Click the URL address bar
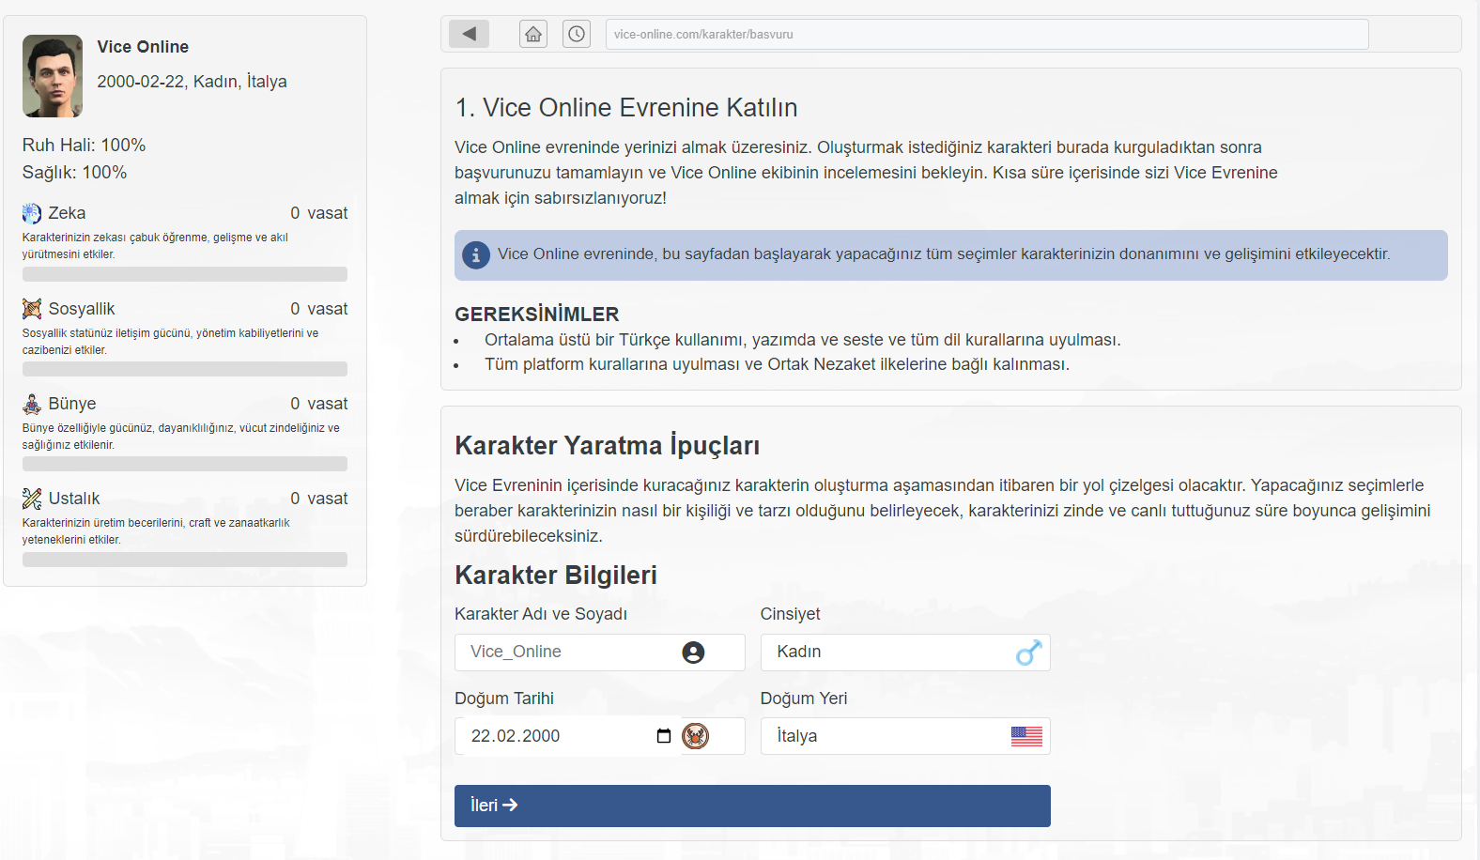This screenshot has width=1480, height=860. (x=986, y=35)
